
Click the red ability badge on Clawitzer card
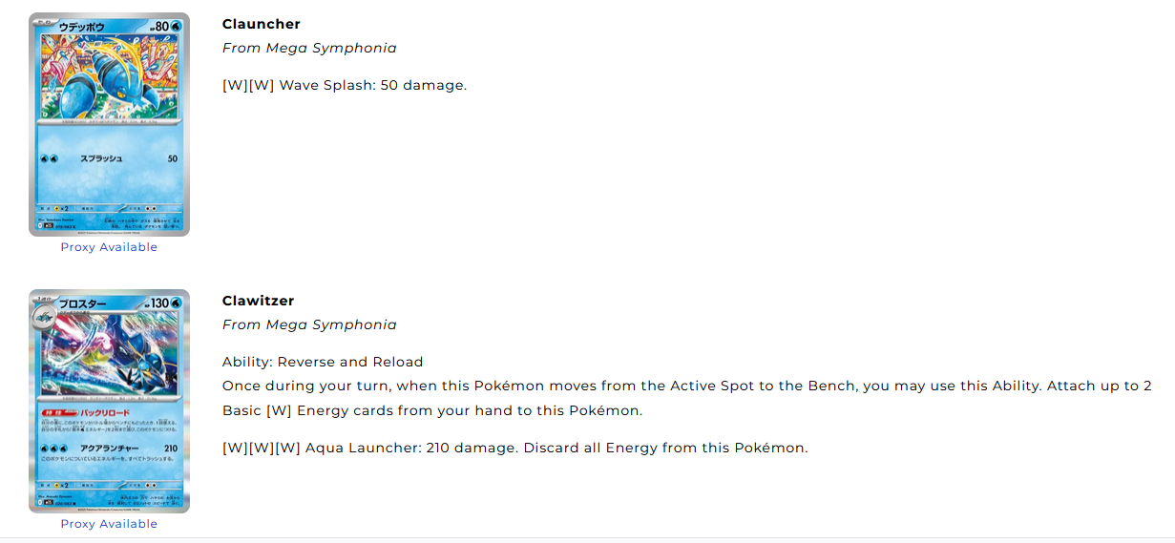[59, 412]
